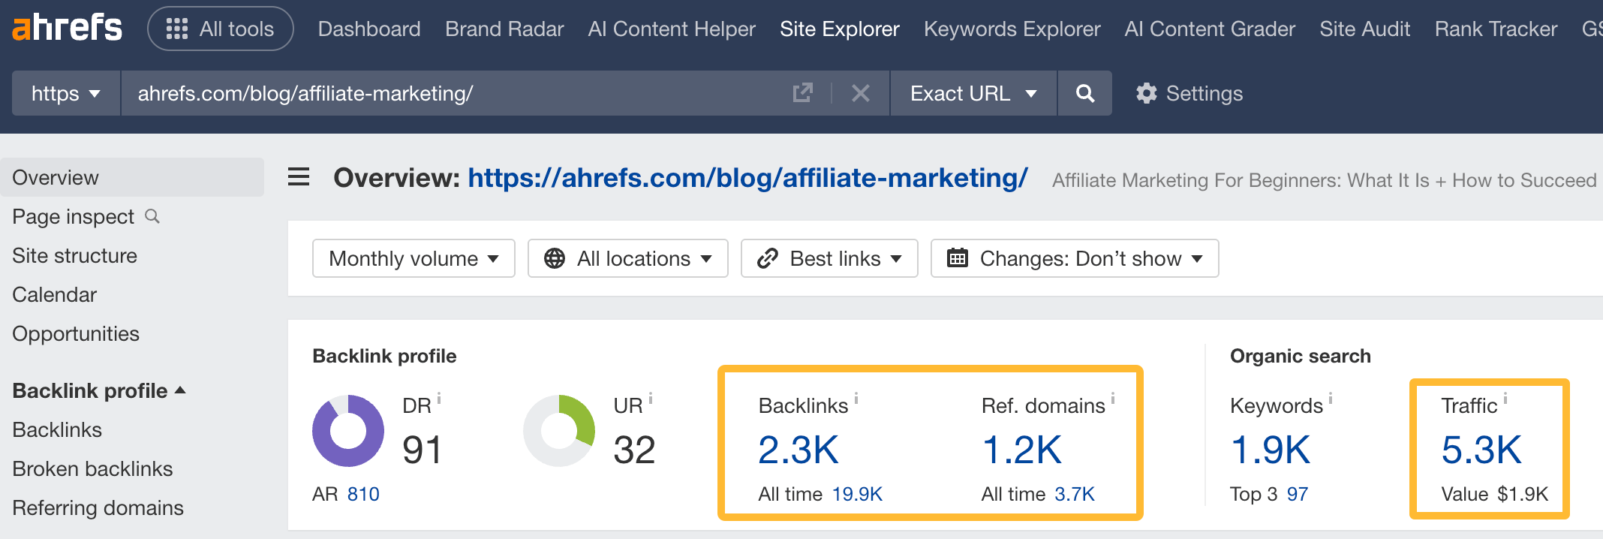Click the page title Affiliate Marketing For Beginners
This screenshot has width=1603, height=539.
click(1324, 180)
